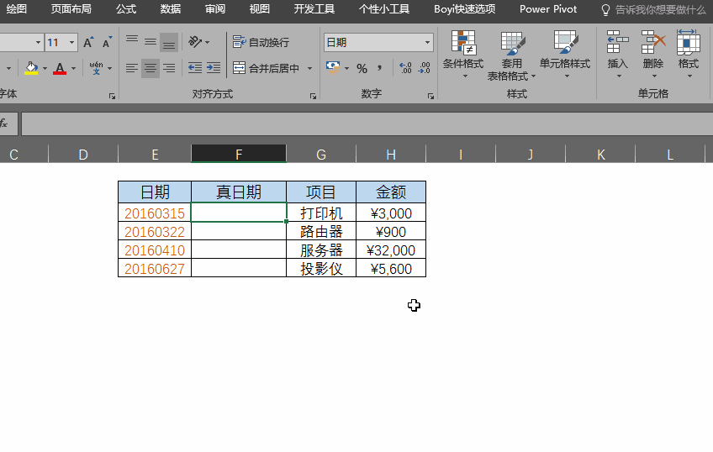Toggle 自动换行 wrap text
713x452 pixels.
click(x=261, y=42)
